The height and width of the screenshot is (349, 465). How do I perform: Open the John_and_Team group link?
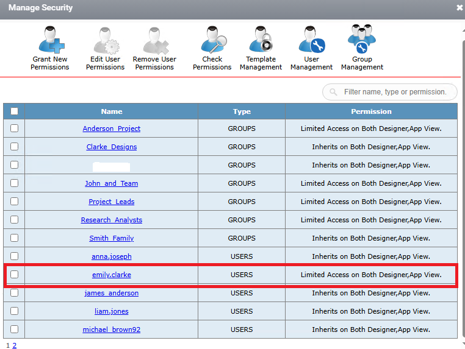click(x=112, y=183)
